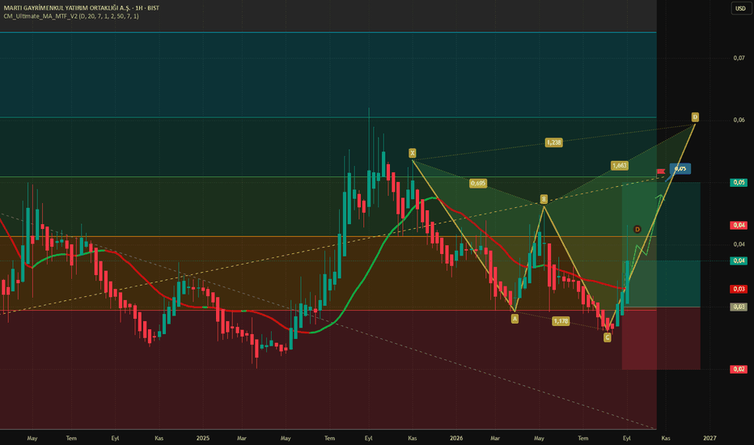This screenshot has height=445, width=754.
Task: Select the 1,178 ratio label
Action: [x=561, y=321]
